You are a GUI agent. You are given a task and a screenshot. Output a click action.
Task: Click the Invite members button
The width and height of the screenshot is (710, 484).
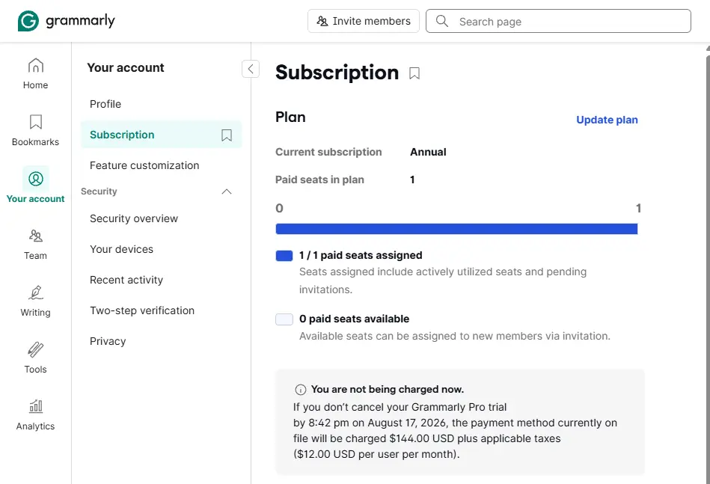coord(364,21)
